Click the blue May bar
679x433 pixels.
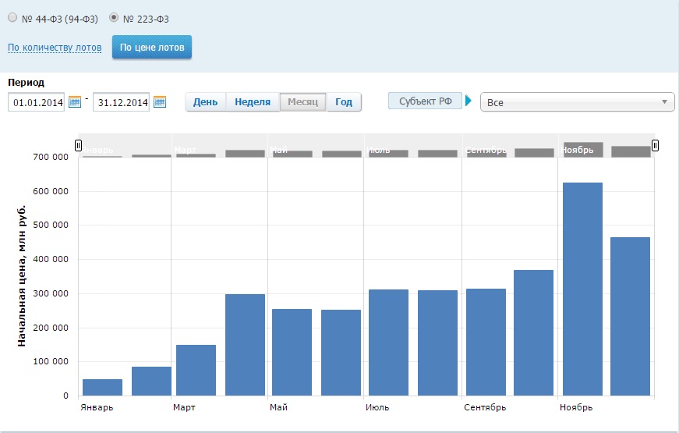[x=292, y=353]
